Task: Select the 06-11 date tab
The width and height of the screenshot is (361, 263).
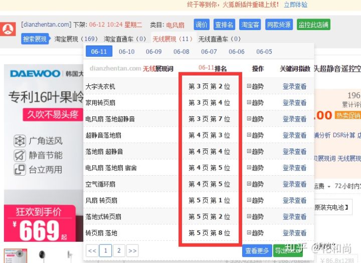Action: click(99, 51)
